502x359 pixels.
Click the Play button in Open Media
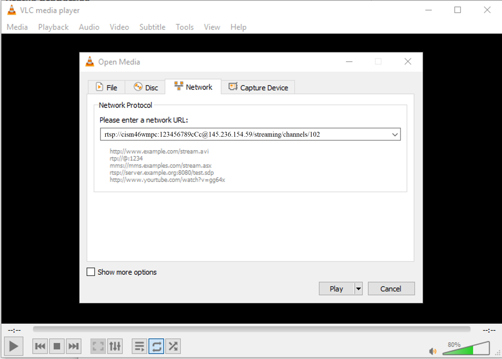[336, 289]
